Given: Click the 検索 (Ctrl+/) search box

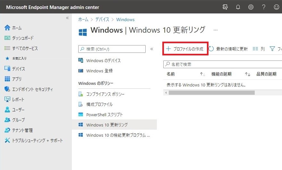Looking at the screenshot, I should click(112, 49).
